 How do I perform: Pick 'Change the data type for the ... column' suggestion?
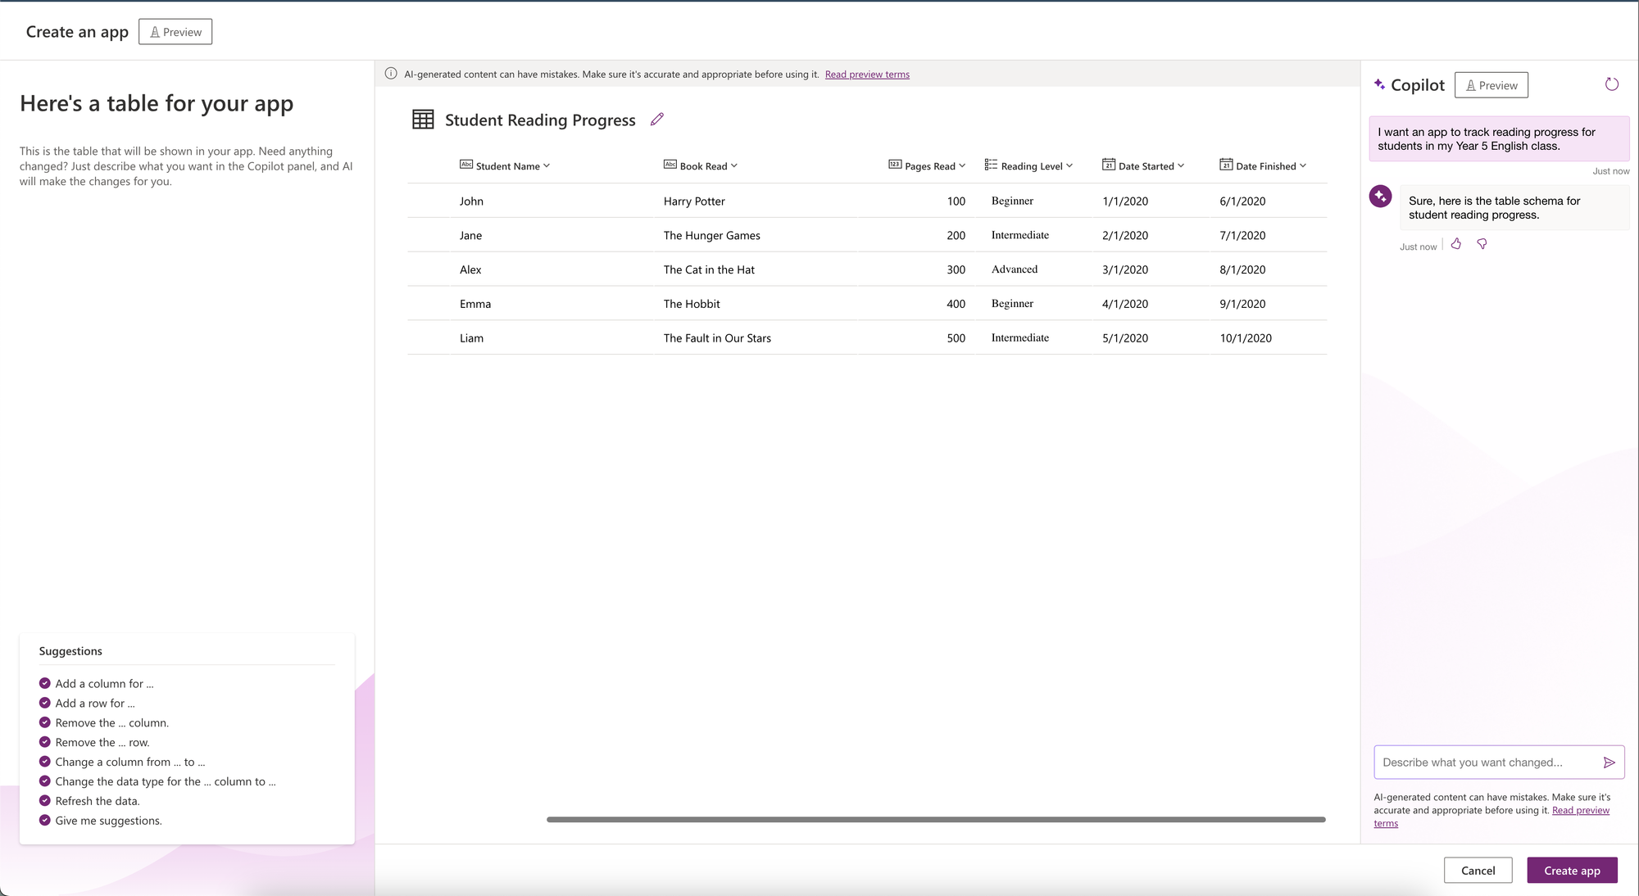[166, 782]
